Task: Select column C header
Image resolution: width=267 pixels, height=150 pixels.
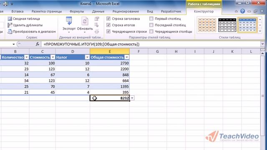Action: (x=42, y=51)
